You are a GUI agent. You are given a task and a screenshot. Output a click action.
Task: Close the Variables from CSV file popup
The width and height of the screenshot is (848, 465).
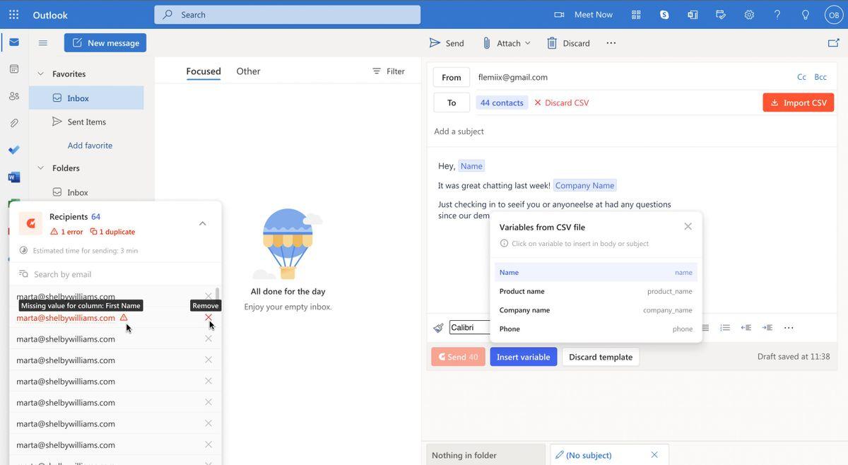click(688, 227)
